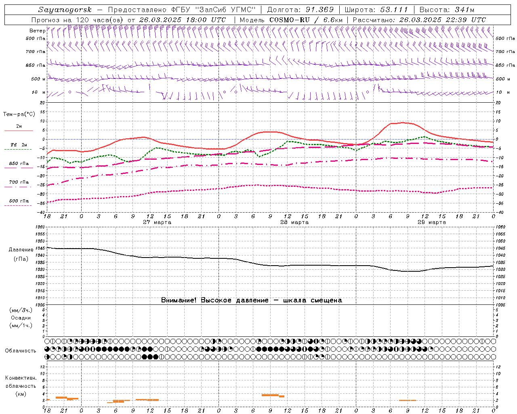Screen dimensions: 517x414
Task: Select the 'Предоставлено ФГБУ "ЗапСиб УГМС"' provider text
Action: [x=182, y=10]
